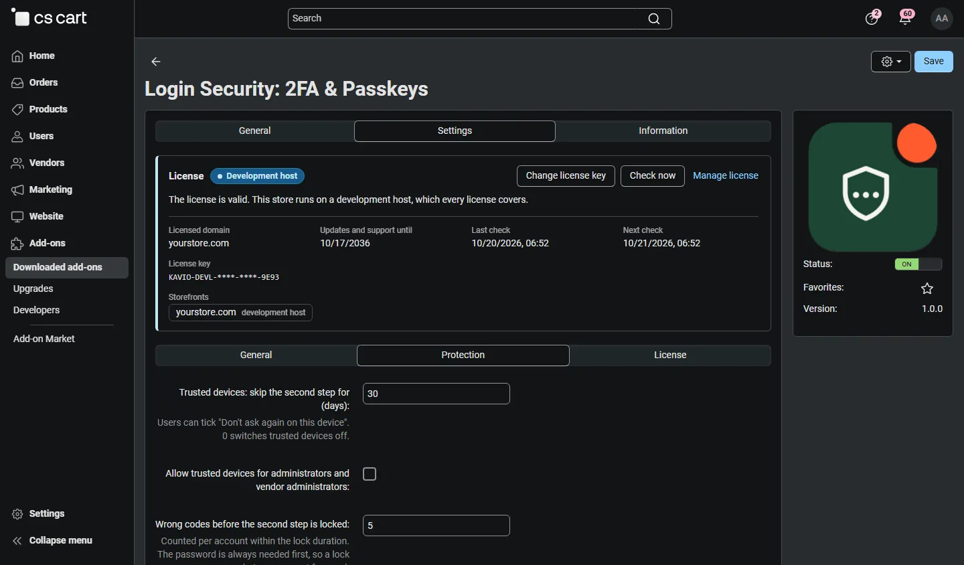The height and width of the screenshot is (565, 964).
Task: Select the License sub-tab
Action: pyautogui.click(x=670, y=355)
